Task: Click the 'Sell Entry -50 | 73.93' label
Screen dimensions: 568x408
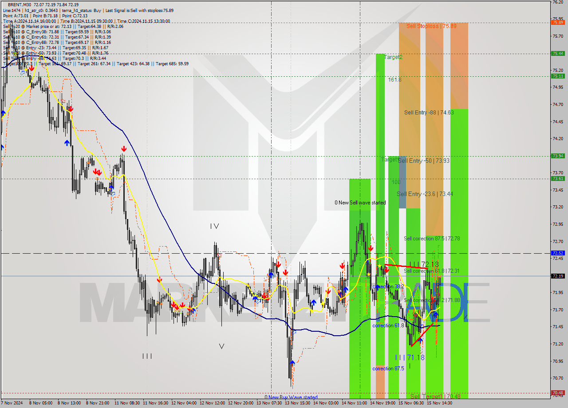Action: (x=423, y=161)
